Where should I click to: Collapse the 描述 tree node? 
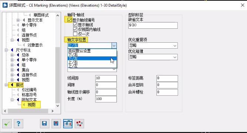click(6, 85)
